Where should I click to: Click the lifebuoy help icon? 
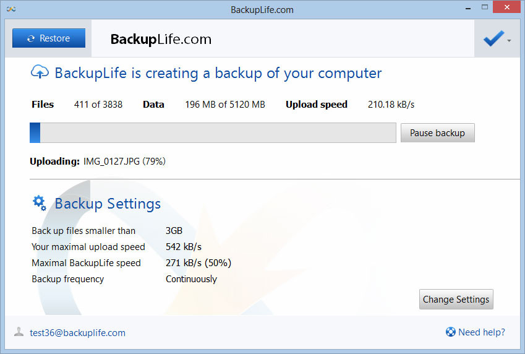(x=450, y=332)
